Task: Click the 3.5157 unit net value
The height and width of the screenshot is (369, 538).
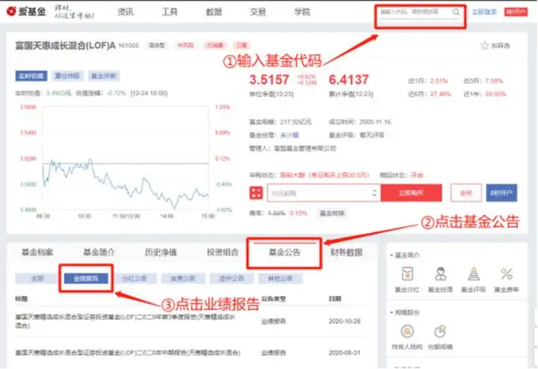Action: [269, 80]
